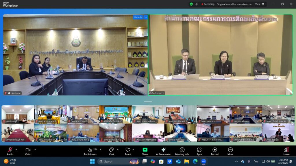Click the gallery divider handle above thumbnails
The image size is (296, 166).
(x=148, y=102)
